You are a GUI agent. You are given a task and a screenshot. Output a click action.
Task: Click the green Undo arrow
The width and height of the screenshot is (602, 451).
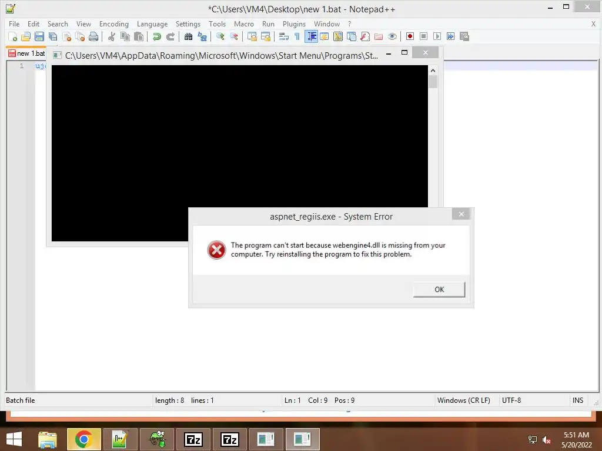pyautogui.click(x=156, y=36)
